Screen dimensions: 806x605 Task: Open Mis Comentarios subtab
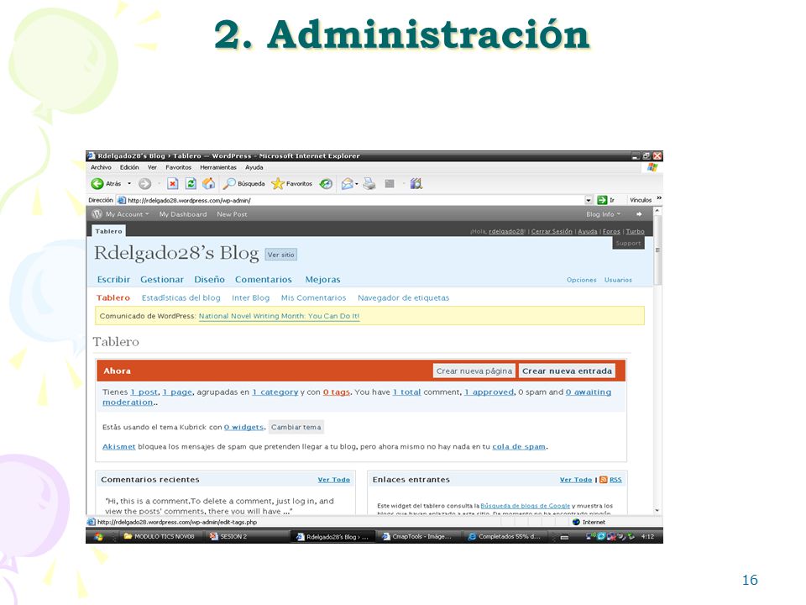tap(313, 297)
